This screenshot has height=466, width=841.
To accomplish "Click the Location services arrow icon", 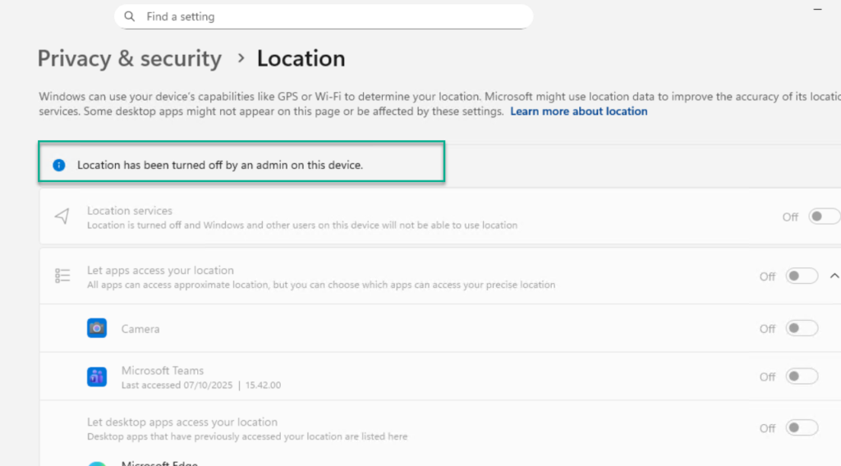I will [x=62, y=217].
